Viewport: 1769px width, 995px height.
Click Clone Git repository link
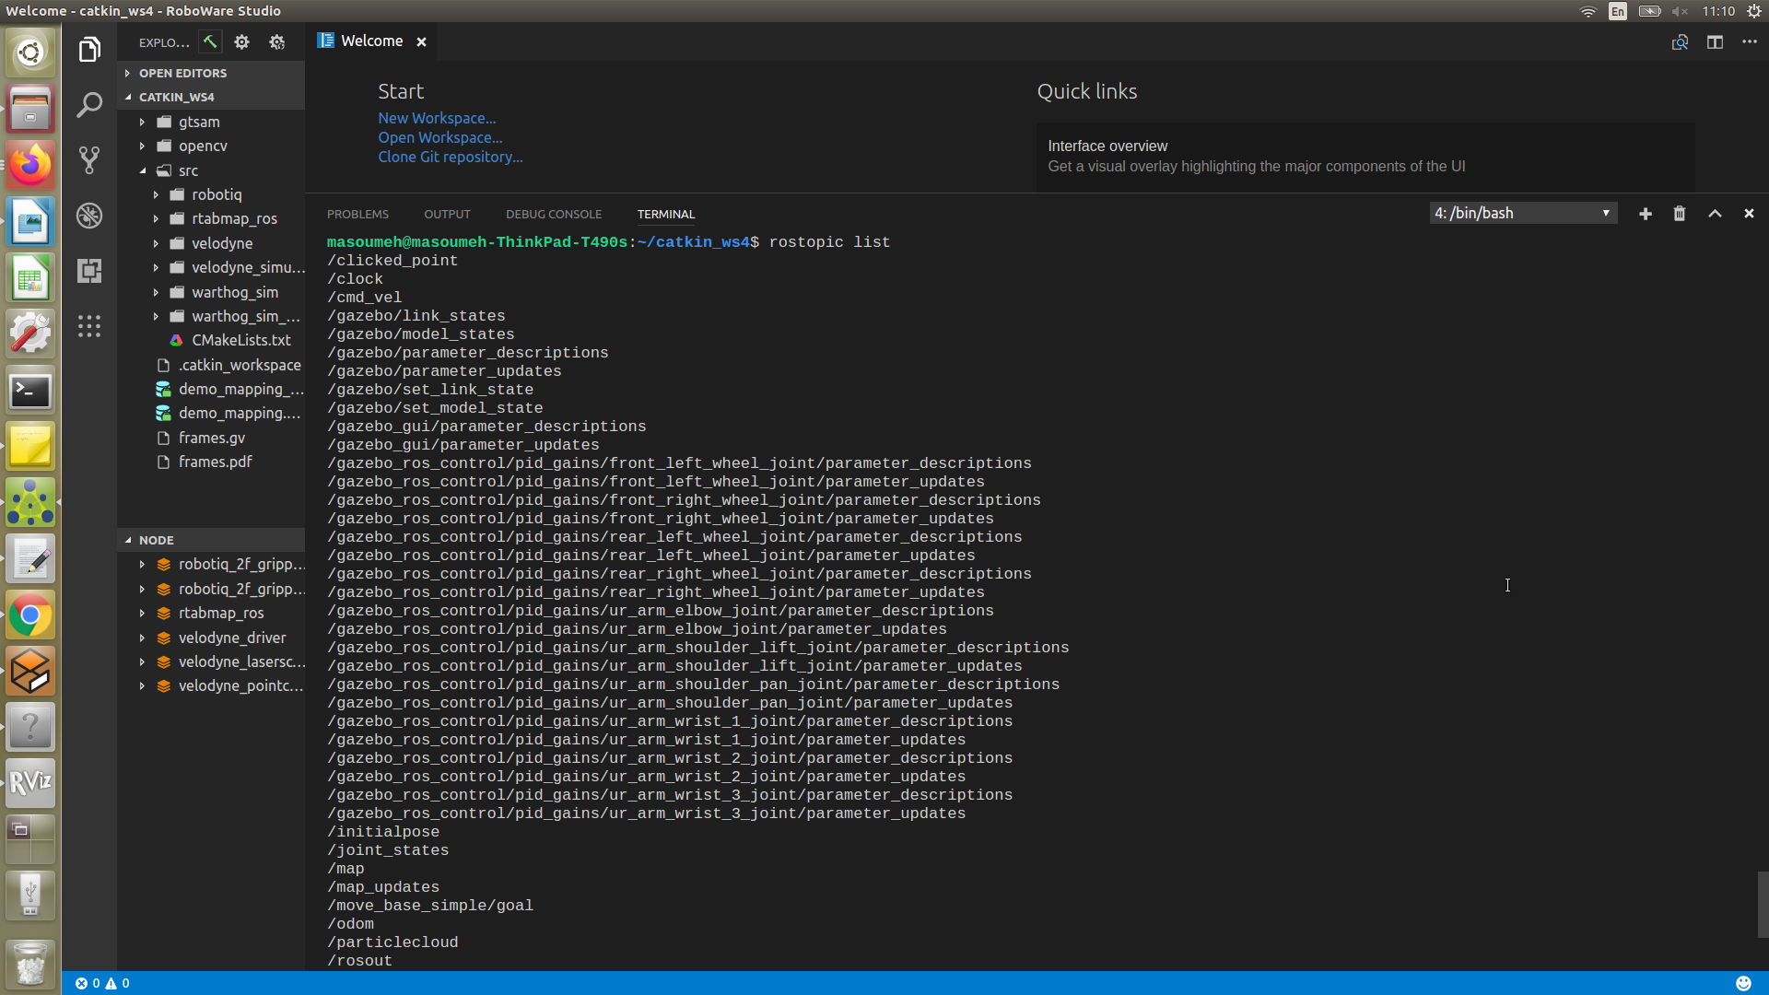[450, 157]
